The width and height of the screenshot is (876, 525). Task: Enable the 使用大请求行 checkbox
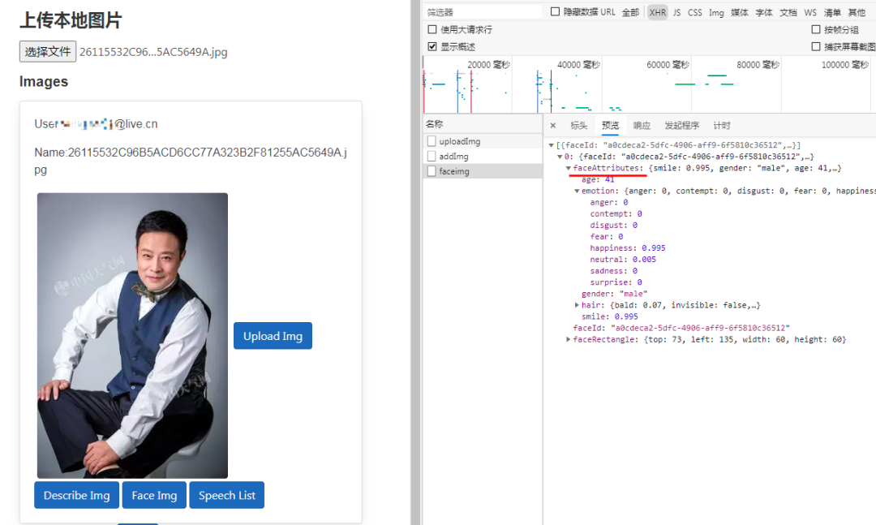pos(432,30)
